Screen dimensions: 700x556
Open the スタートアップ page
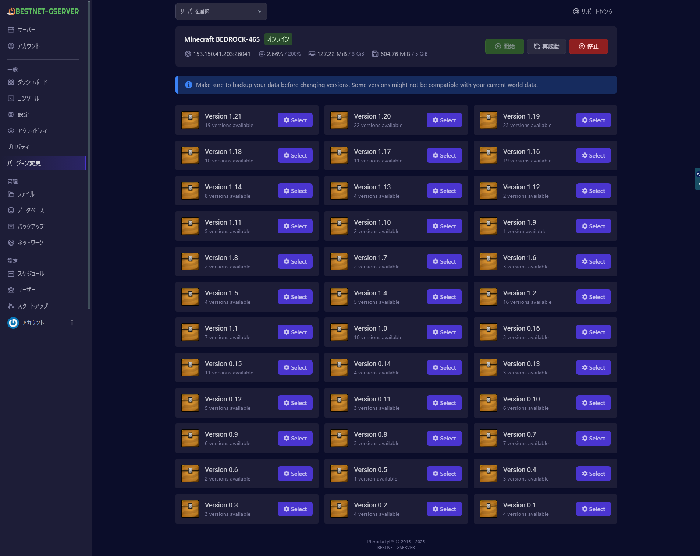click(43, 306)
